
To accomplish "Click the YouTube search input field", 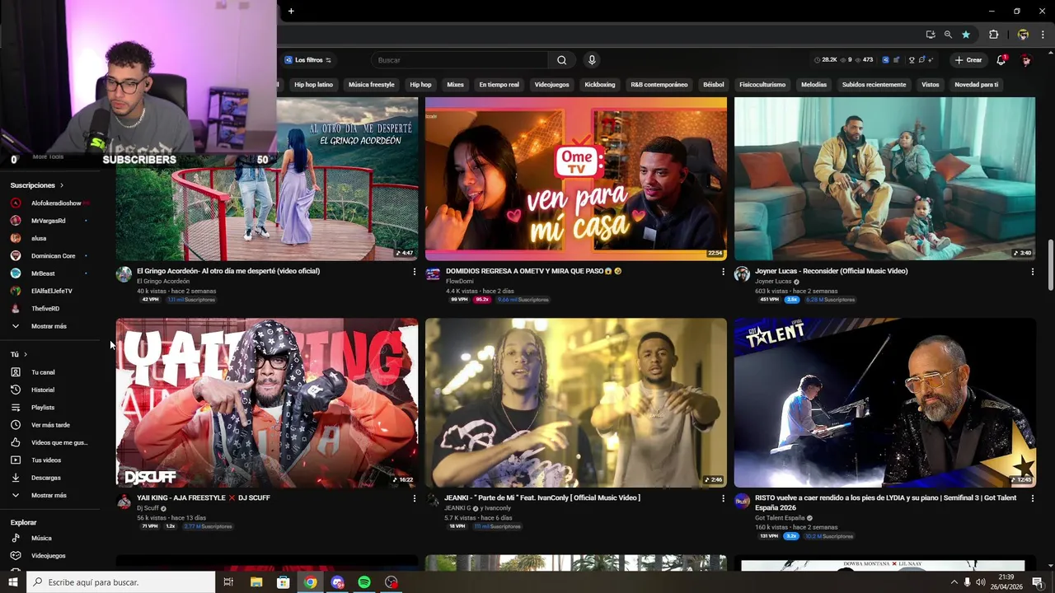I will click(x=460, y=60).
